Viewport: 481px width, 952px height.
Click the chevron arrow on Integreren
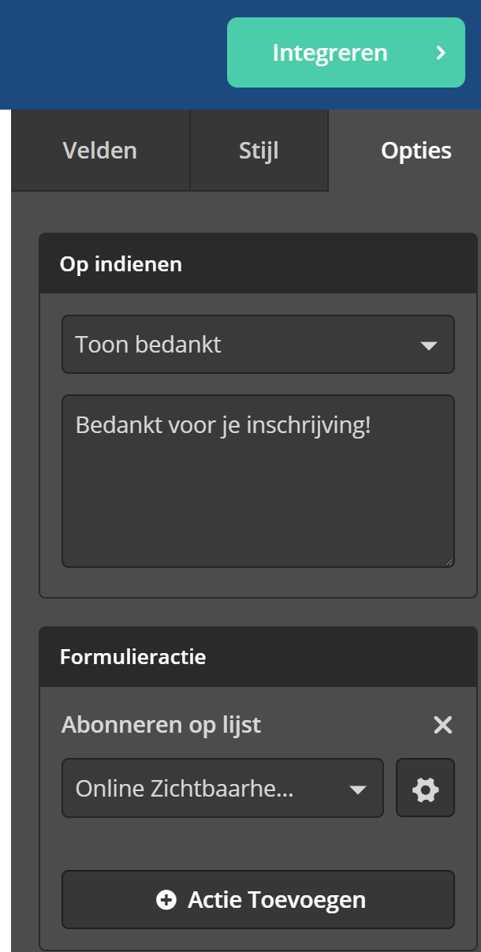[441, 53]
